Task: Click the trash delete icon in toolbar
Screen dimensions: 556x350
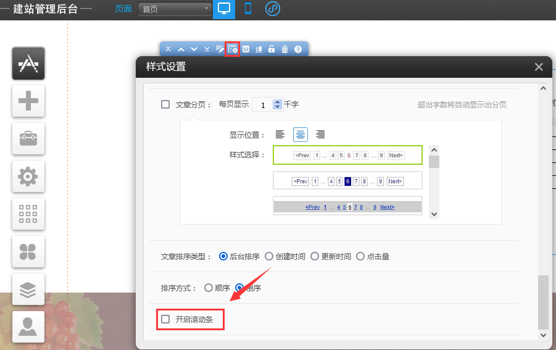Action: [x=284, y=49]
